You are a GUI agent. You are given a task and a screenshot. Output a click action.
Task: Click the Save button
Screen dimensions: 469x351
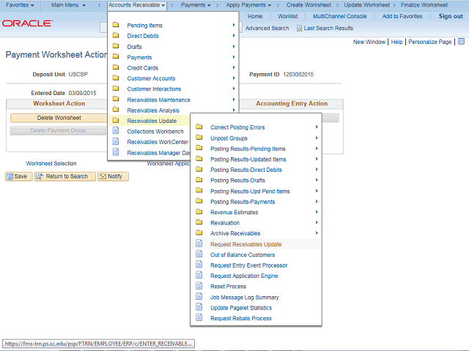[18, 176]
